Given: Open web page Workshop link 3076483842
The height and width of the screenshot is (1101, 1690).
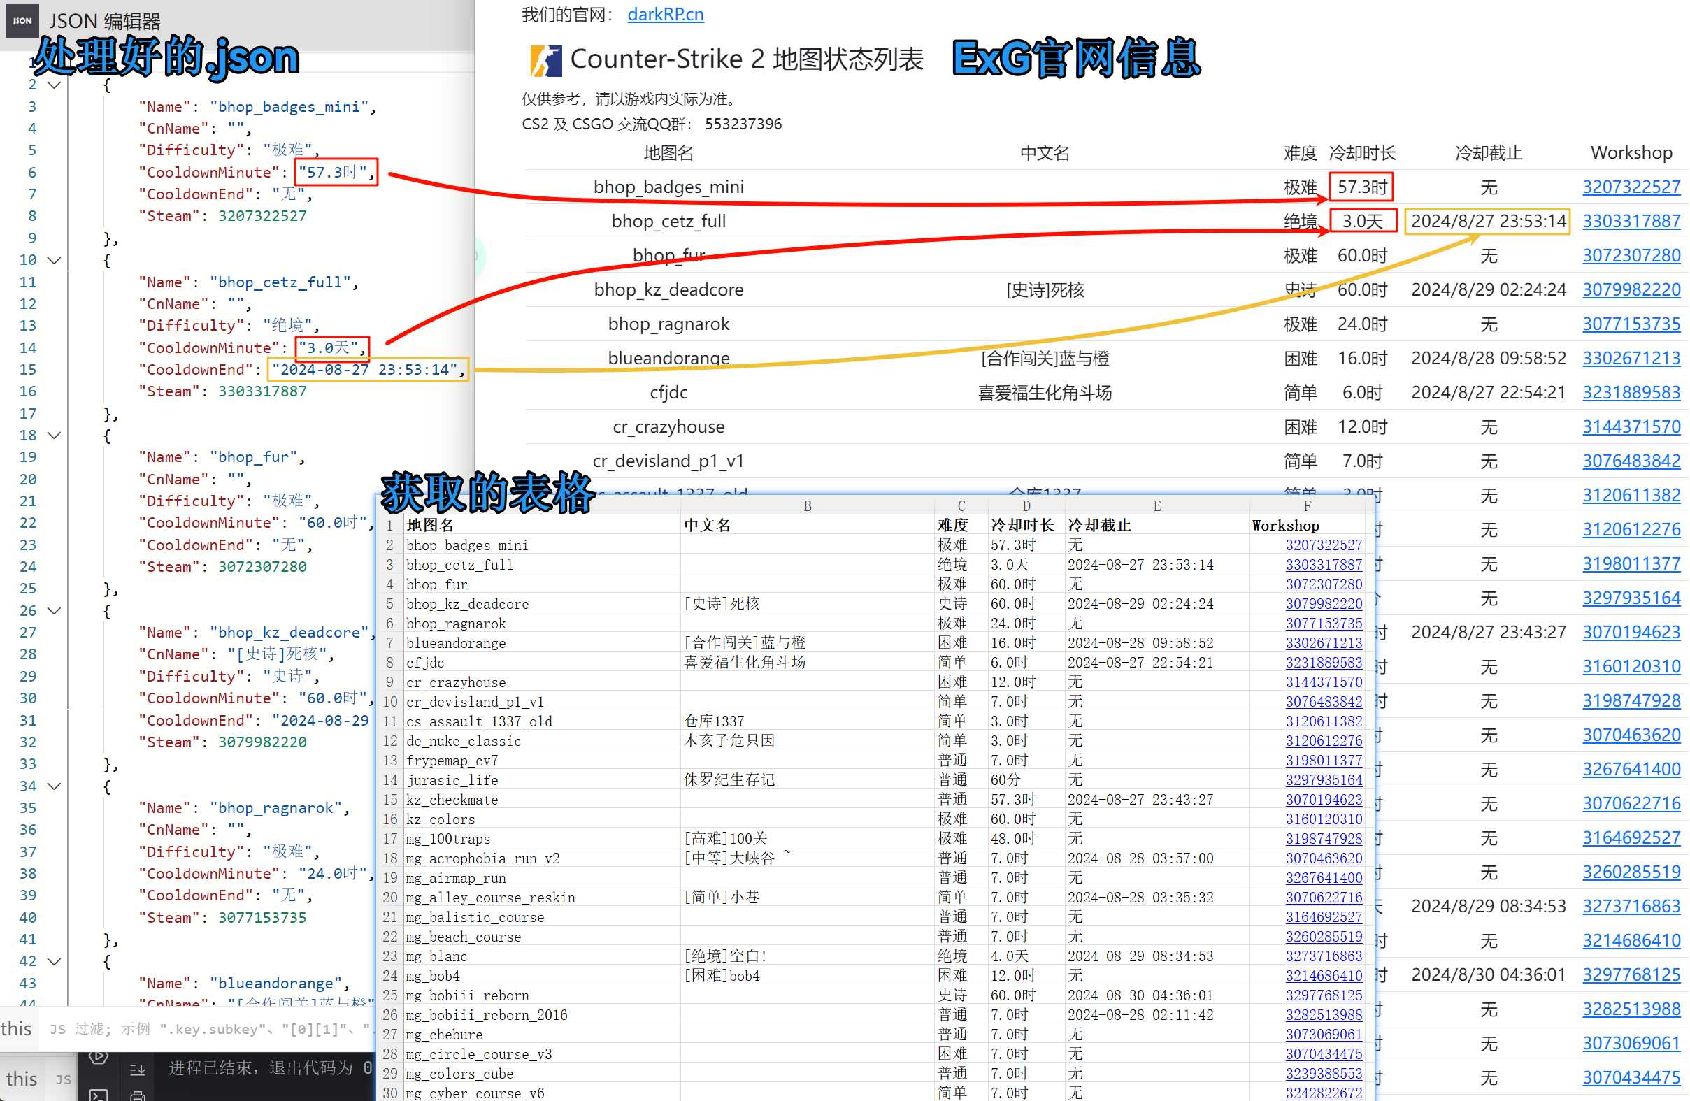Looking at the screenshot, I should 1631,461.
